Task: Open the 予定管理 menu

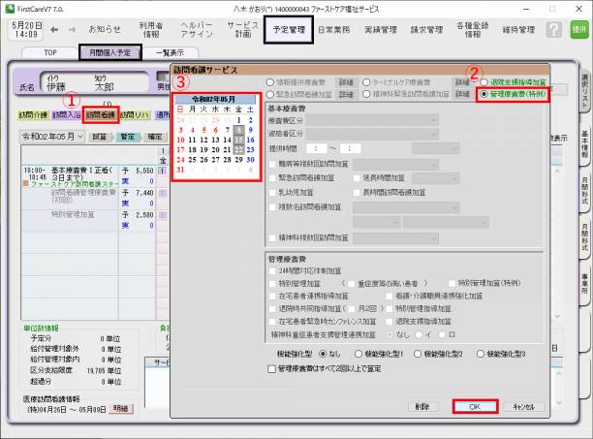Action: coord(287,29)
